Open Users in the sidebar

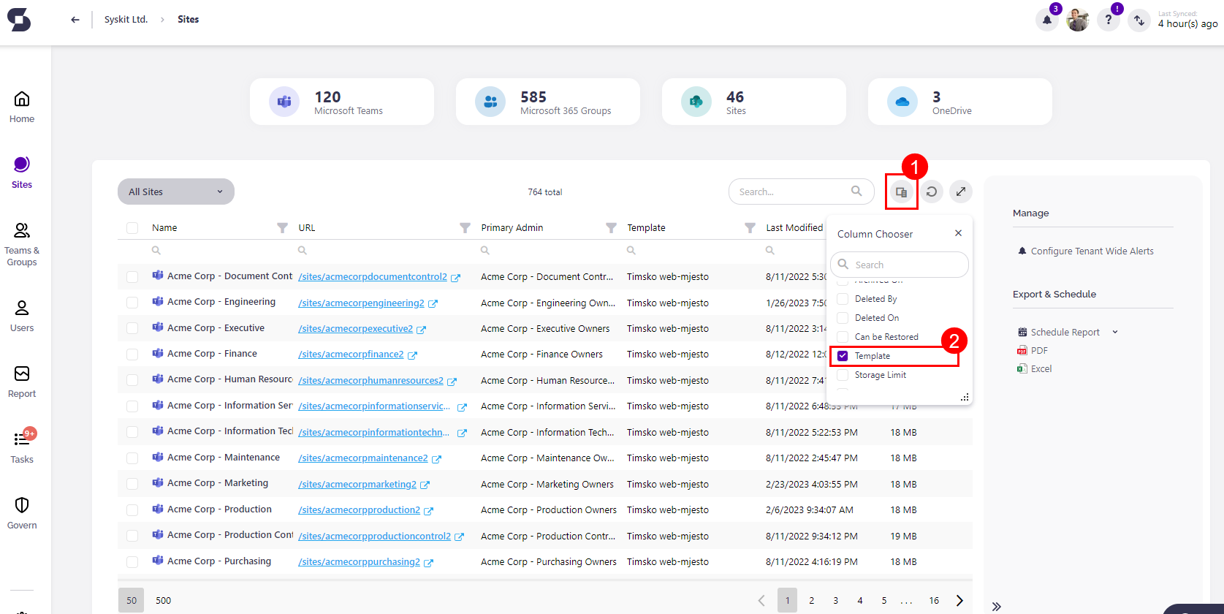tap(22, 316)
